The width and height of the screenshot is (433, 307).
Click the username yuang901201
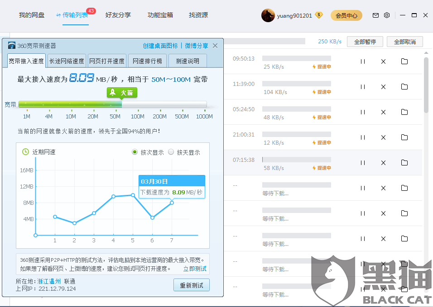pos(294,15)
